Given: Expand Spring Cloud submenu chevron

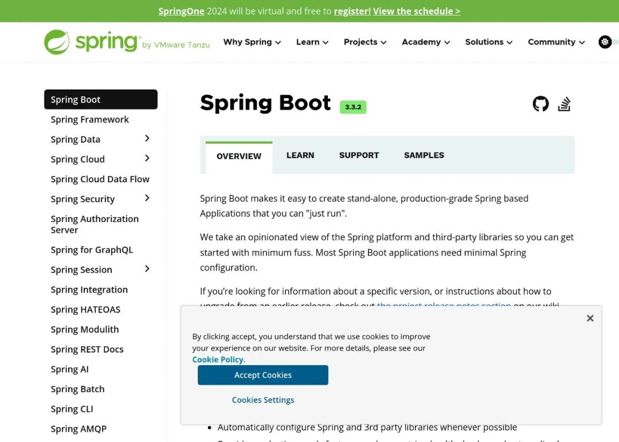Looking at the screenshot, I should tap(147, 158).
